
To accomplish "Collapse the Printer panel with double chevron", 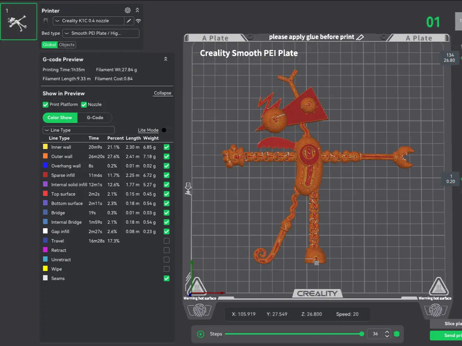I will pos(137,10).
